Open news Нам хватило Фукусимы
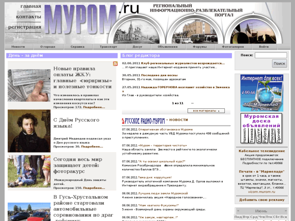Image resolution: width=295 pixels, height=221 pixels. pyautogui.click(x=158, y=206)
